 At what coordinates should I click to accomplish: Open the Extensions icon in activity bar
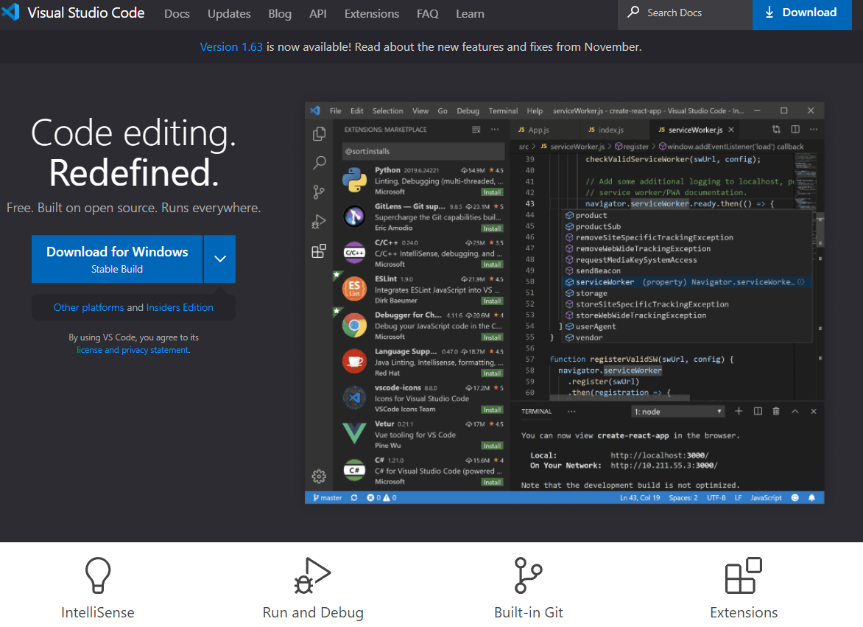[x=320, y=251]
